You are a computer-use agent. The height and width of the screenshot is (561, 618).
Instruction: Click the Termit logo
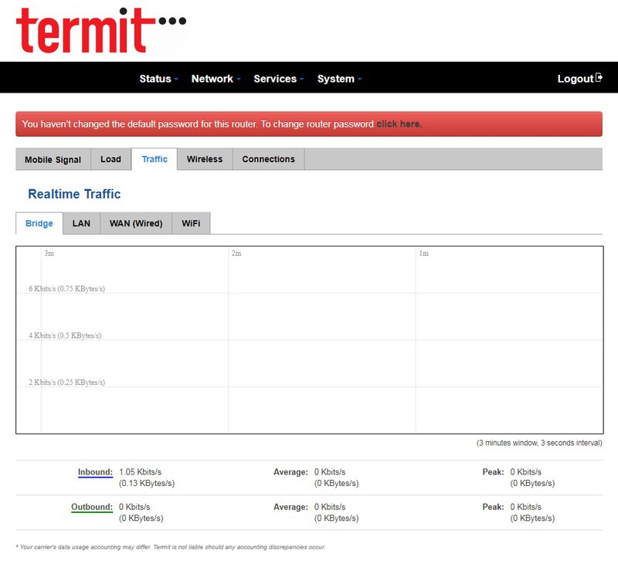[x=100, y=29]
